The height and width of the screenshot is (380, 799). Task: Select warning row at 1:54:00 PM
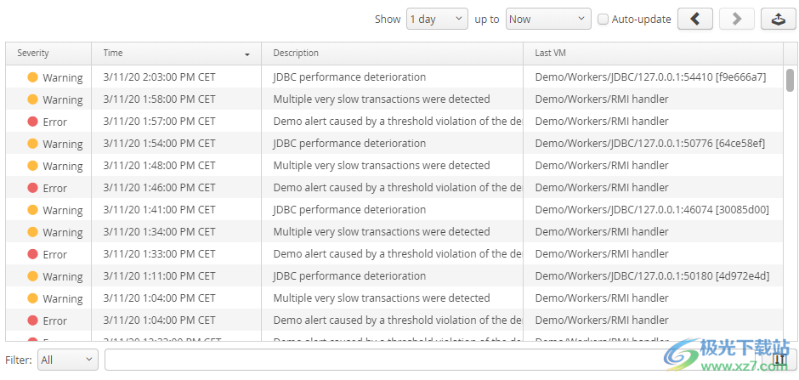click(394, 143)
